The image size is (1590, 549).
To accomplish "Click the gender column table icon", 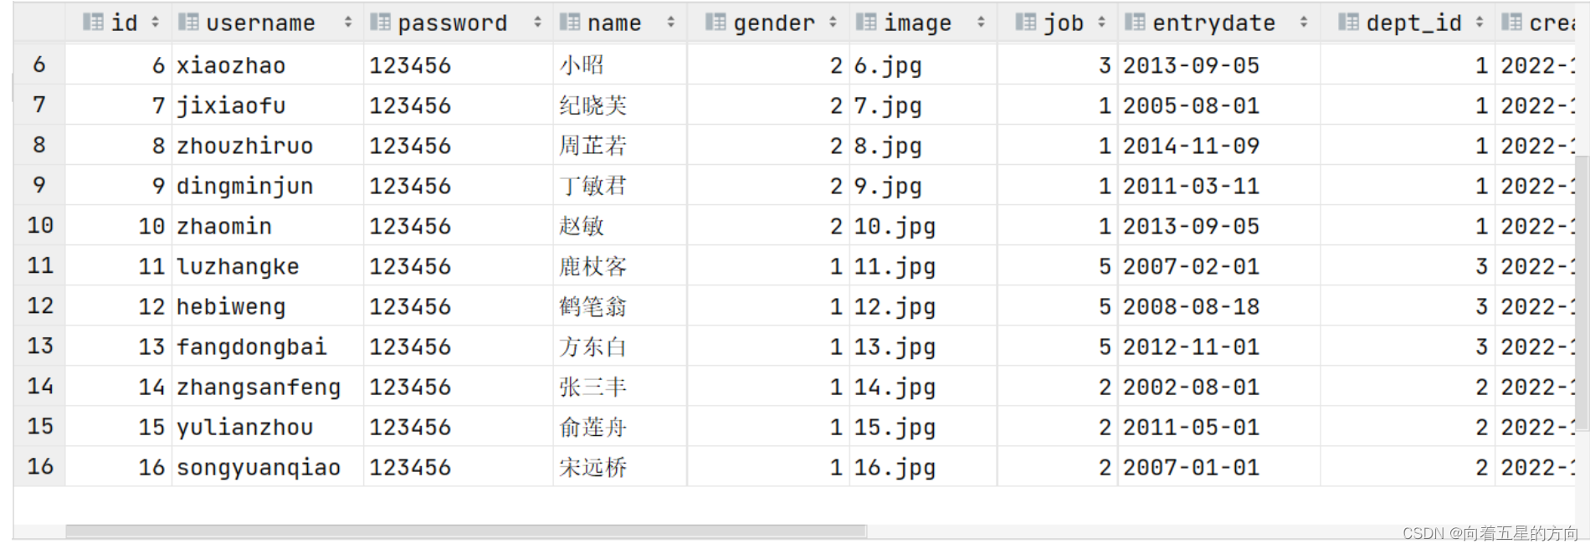I will (715, 23).
